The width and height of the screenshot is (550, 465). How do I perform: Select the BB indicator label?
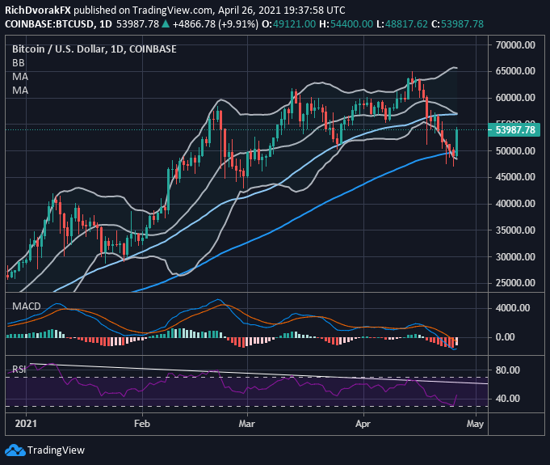(x=19, y=63)
